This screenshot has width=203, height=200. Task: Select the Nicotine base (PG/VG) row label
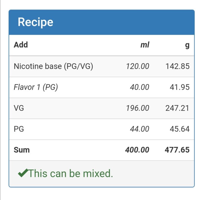coord(53,66)
